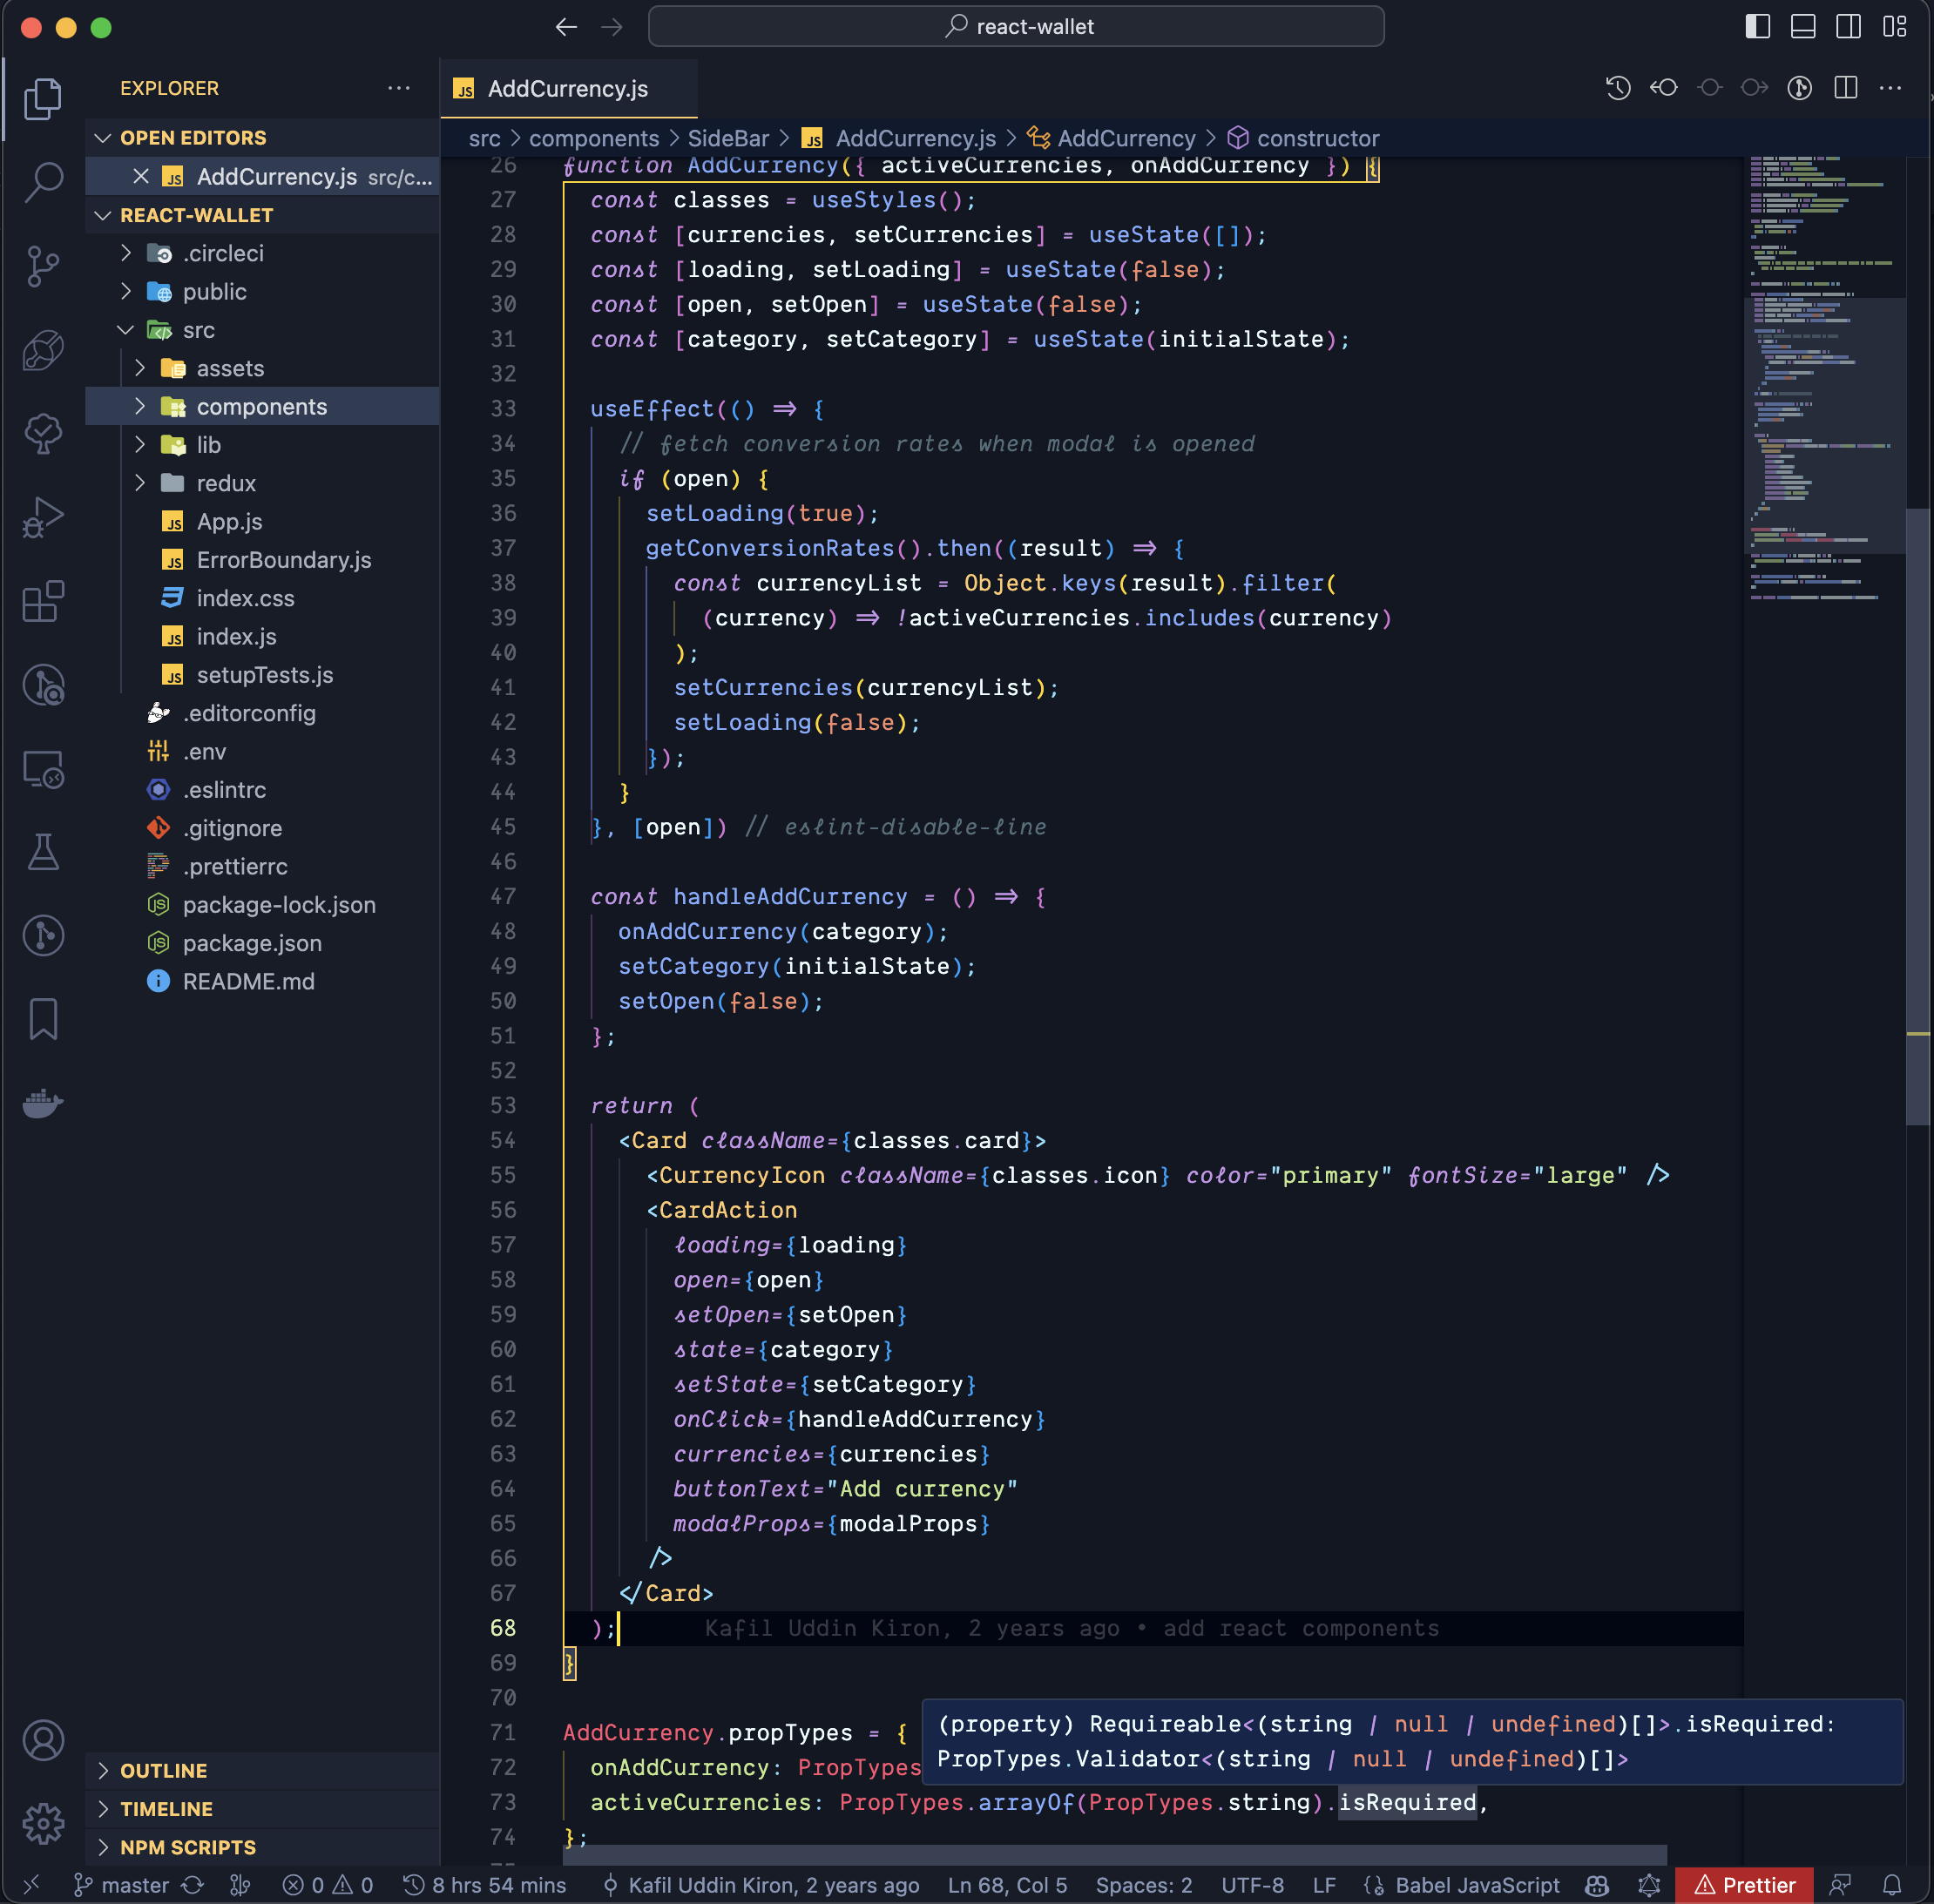
Task: Toggle the secondary side bar layout button
Action: (x=1848, y=27)
